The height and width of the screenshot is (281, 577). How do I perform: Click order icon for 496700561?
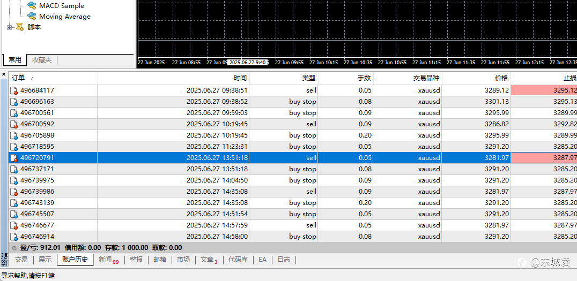pyautogui.click(x=14, y=113)
